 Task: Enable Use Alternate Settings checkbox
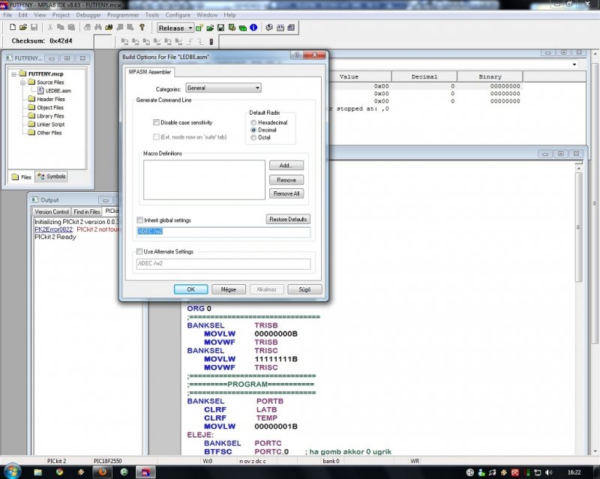click(139, 251)
